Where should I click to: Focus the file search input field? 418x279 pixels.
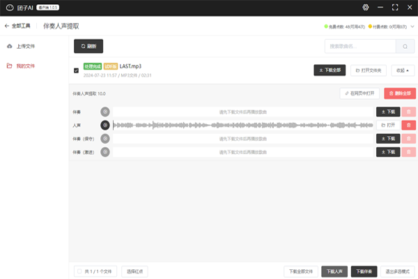tap(359, 46)
